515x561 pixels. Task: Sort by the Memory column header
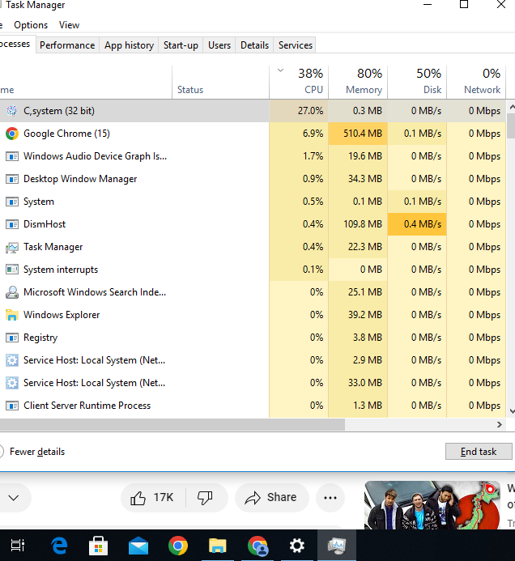click(x=358, y=82)
